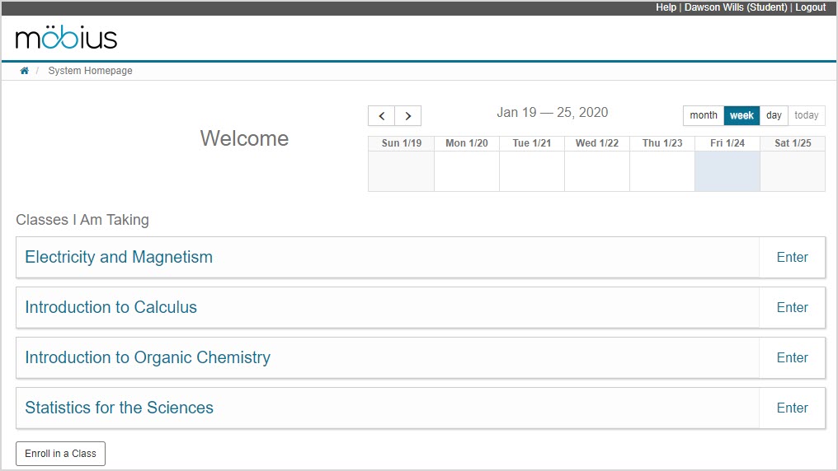
Task: Open the Introduction to Calculus class
Action: point(111,307)
